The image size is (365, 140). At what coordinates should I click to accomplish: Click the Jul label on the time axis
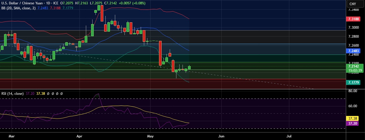(x=289, y=136)
